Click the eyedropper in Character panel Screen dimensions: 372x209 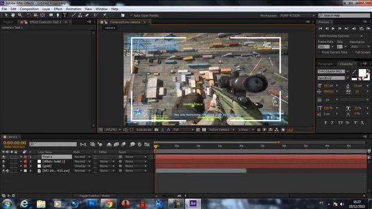pos(354,71)
